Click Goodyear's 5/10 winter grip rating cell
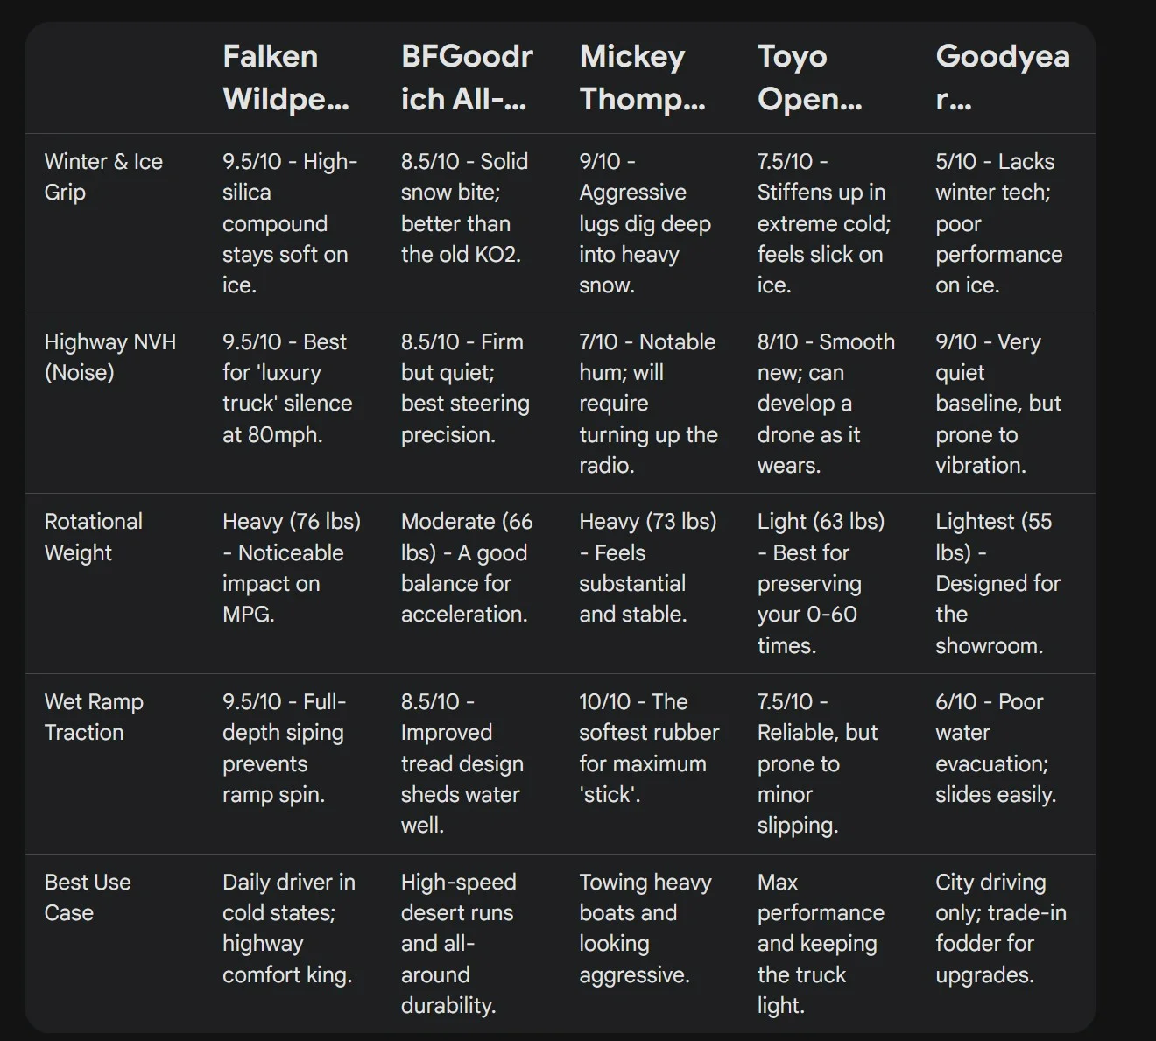The height and width of the screenshot is (1041, 1156). click(999, 223)
